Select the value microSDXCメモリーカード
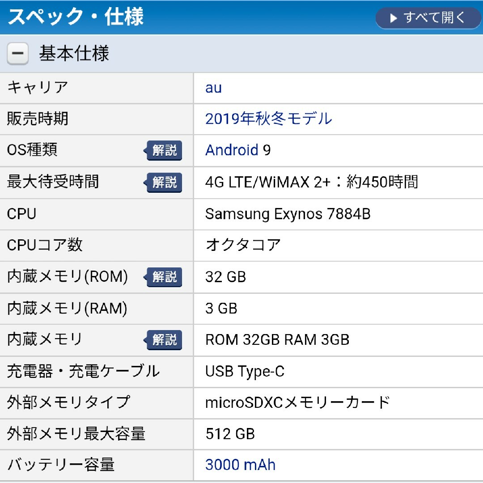 [297, 402]
